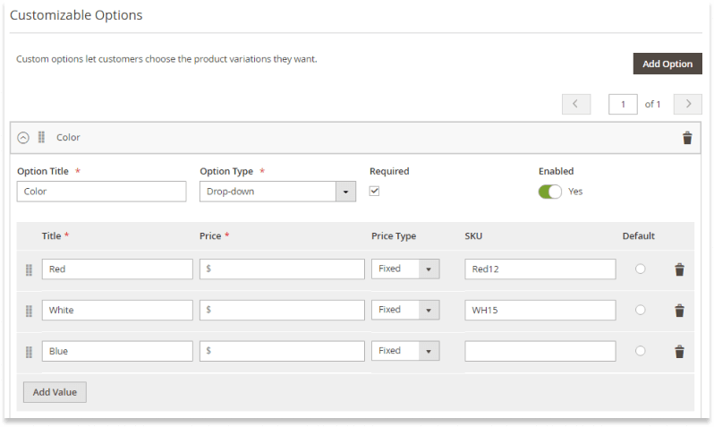Click the drag handle beside Blue

coord(29,352)
